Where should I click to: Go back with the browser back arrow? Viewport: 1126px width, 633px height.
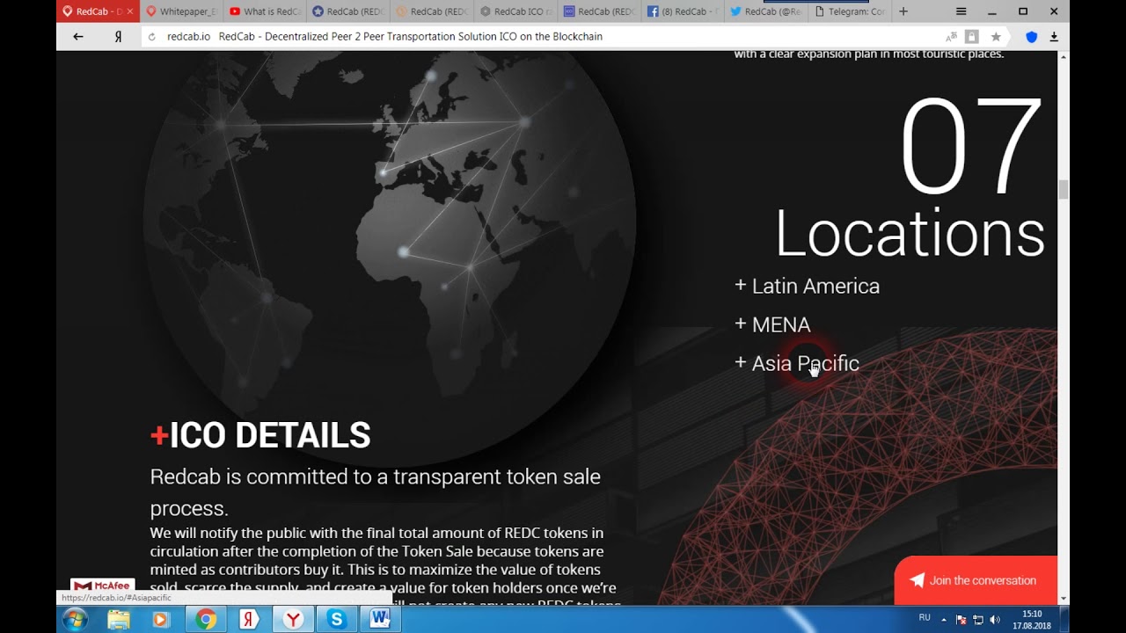point(78,37)
